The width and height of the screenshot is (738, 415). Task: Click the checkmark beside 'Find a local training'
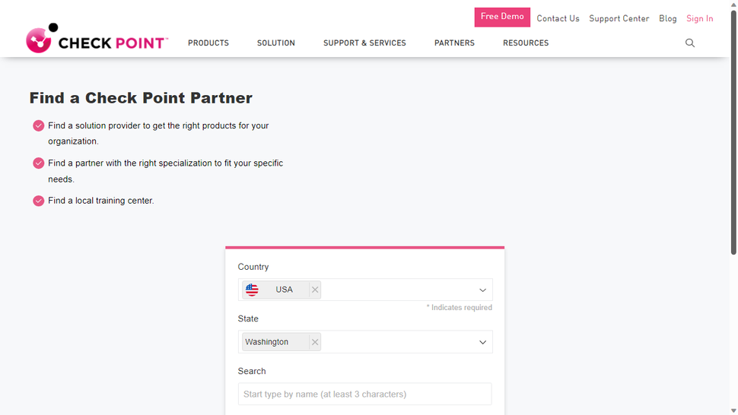point(39,201)
